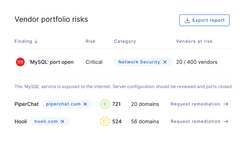Click the download icon in Export report
Screen dimensions: 244x145
(187, 20)
